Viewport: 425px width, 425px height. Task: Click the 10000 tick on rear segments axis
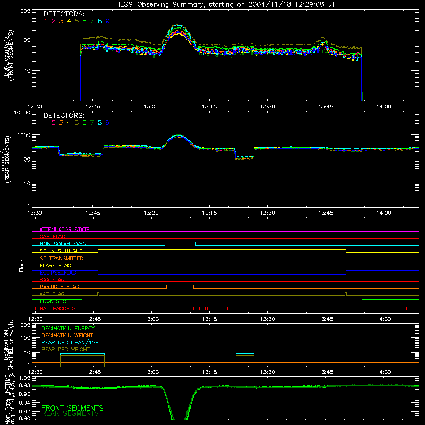[22, 113]
